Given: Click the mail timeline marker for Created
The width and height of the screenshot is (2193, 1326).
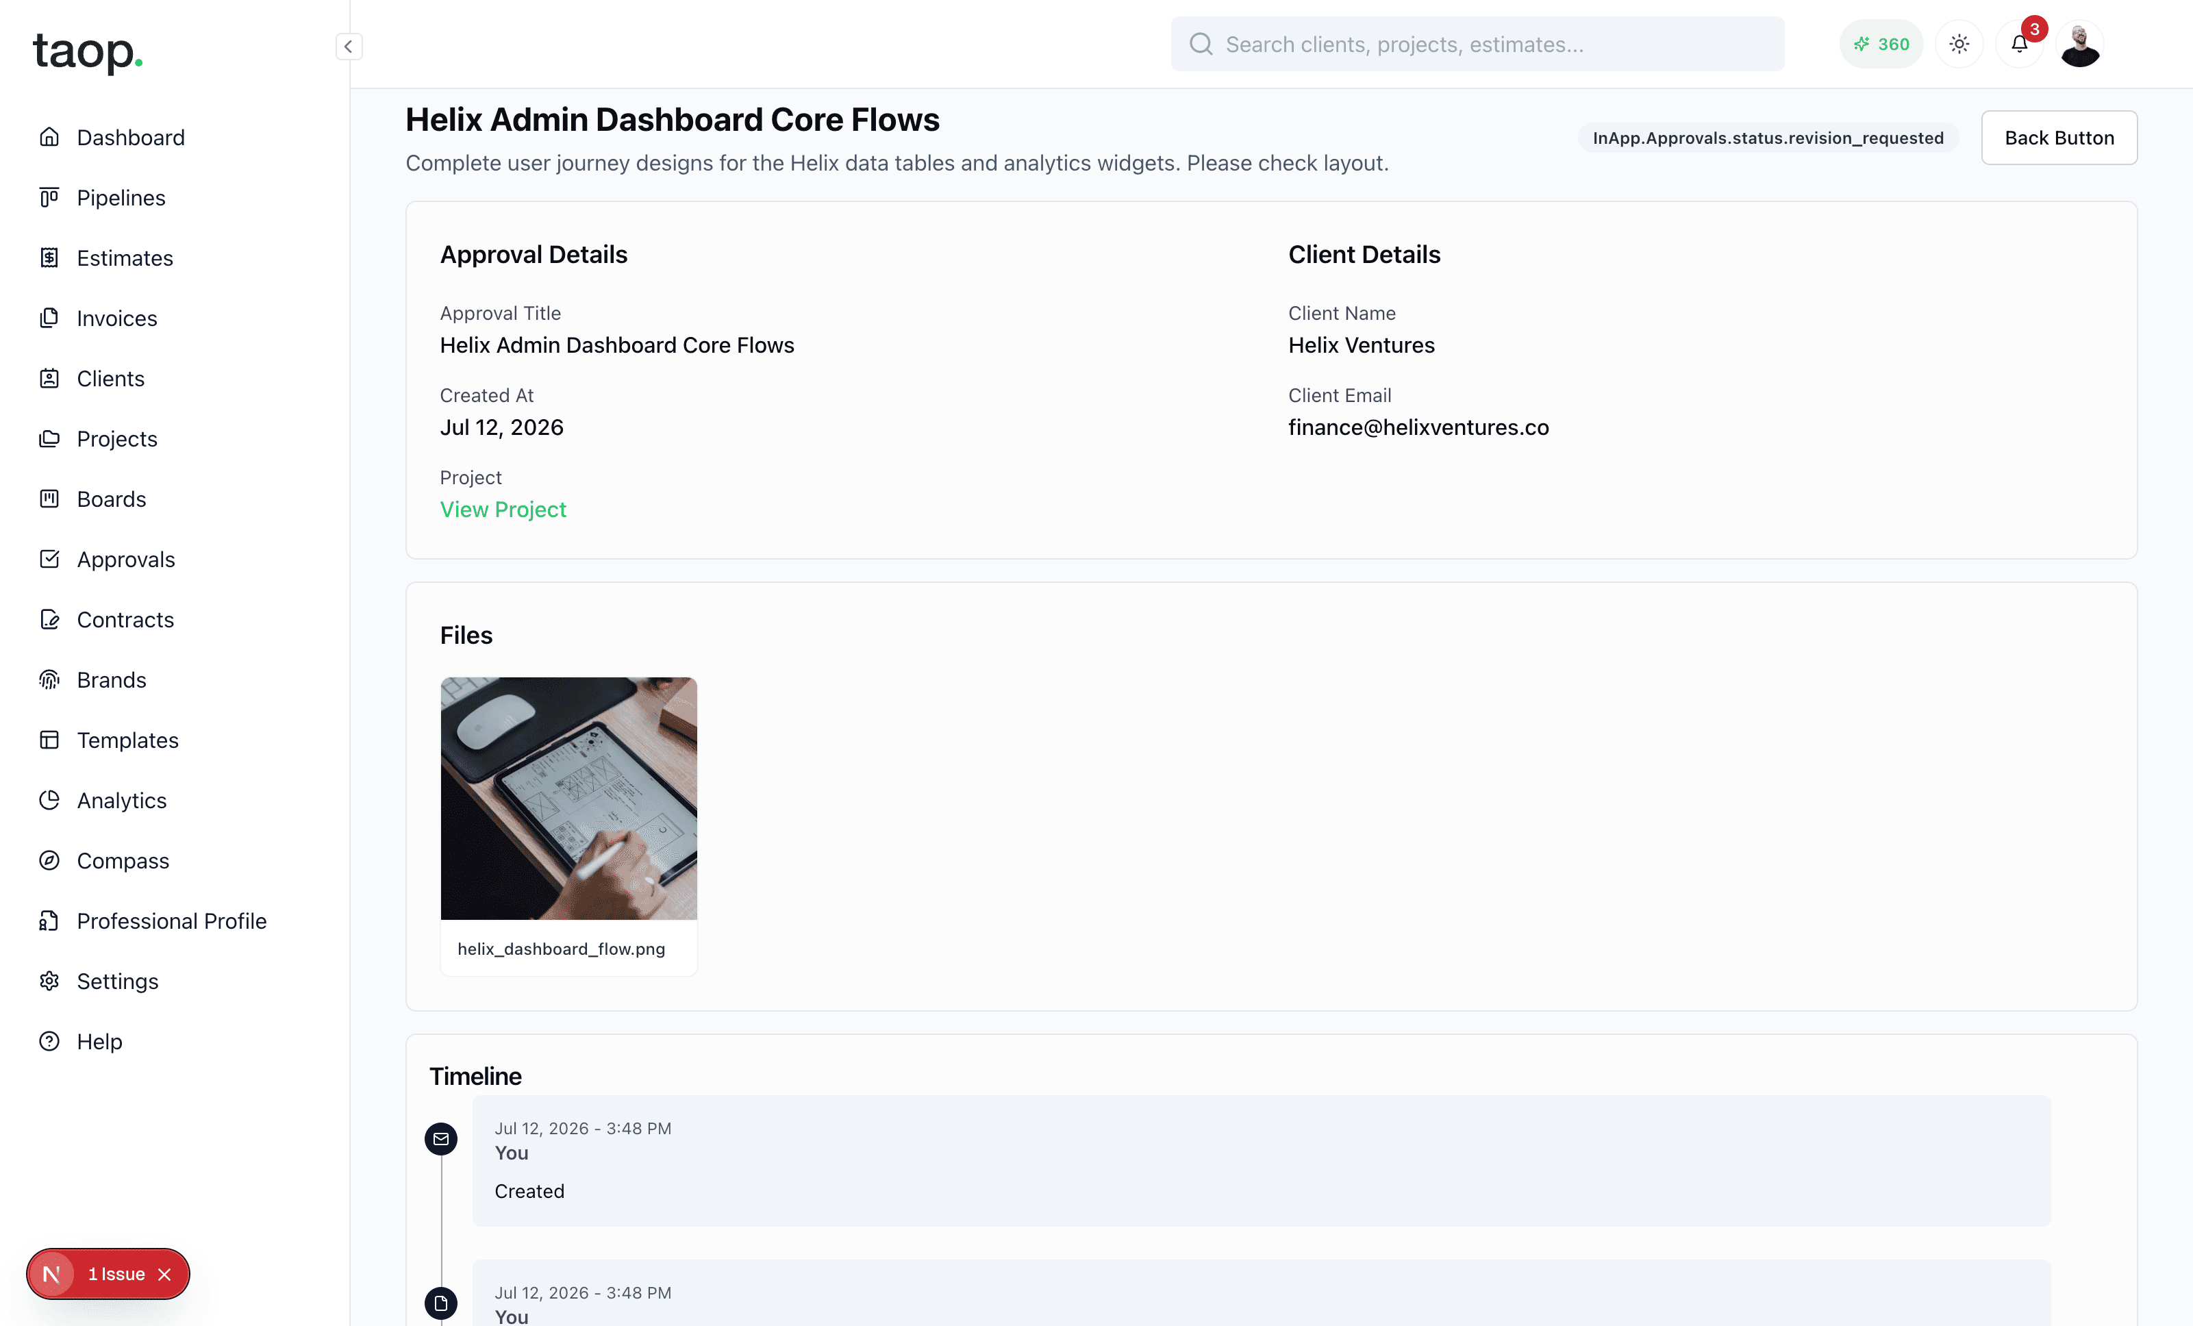Looking at the screenshot, I should point(440,1138).
